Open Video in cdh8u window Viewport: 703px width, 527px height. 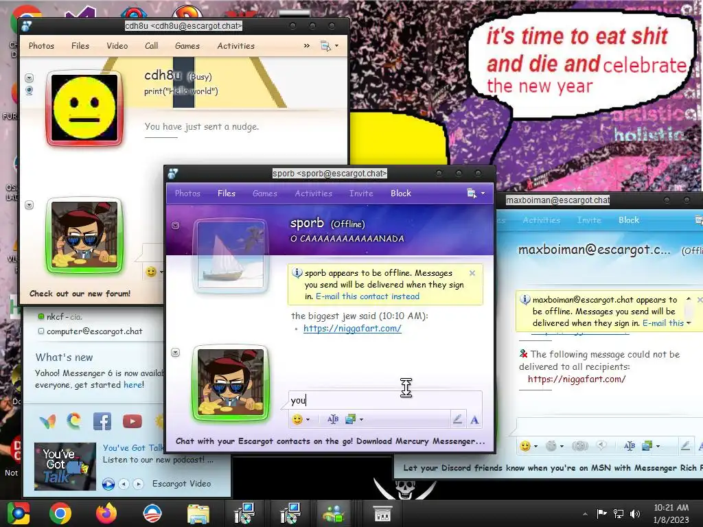click(117, 46)
